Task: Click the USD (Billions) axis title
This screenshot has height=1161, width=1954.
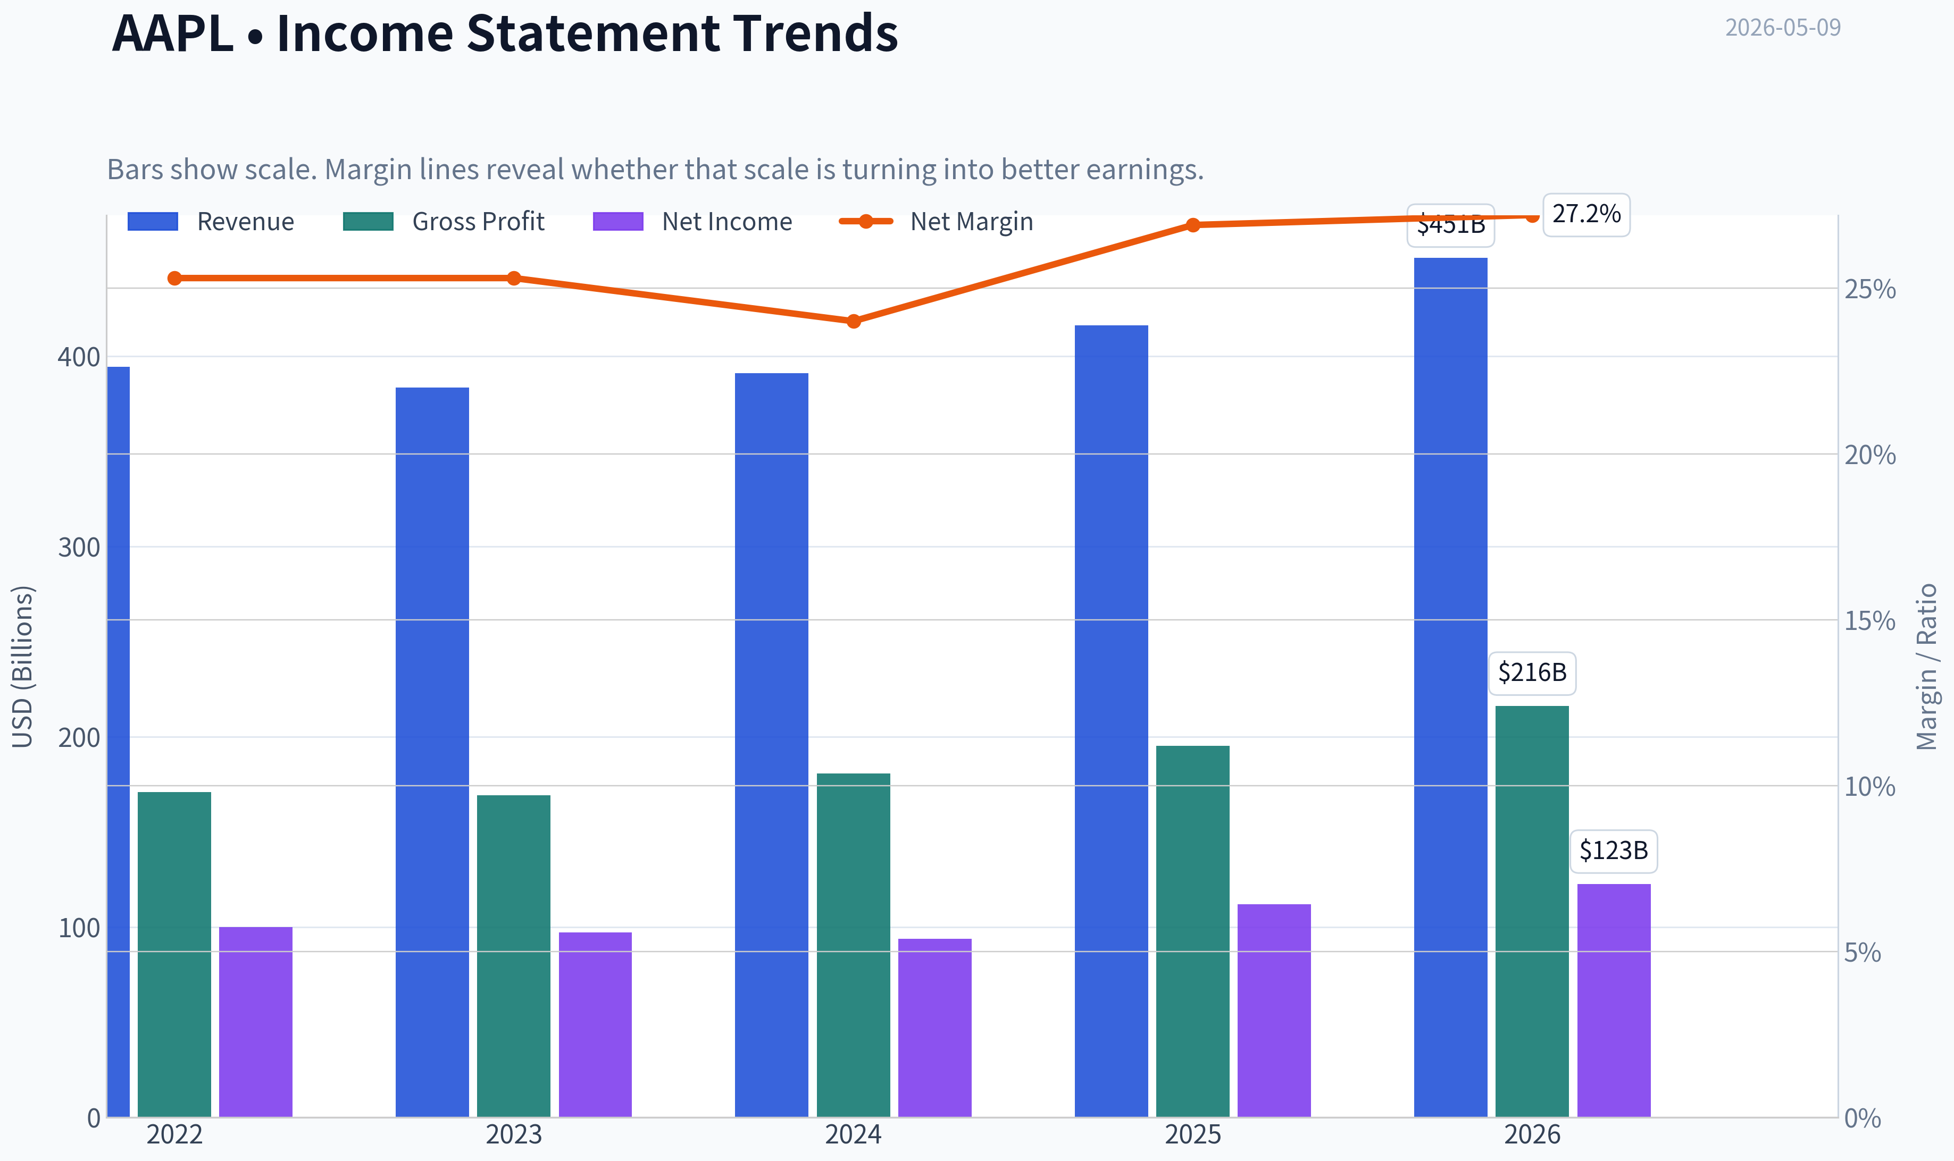Action: [23, 667]
